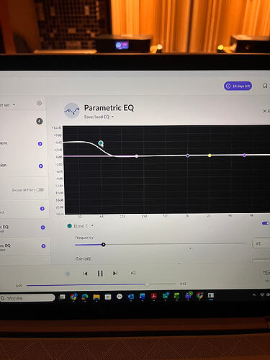Image resolution: width=270 pixels, height=360 pixels.
Task: Select the dark blue band node on graph
Action: tap(188, 156)
